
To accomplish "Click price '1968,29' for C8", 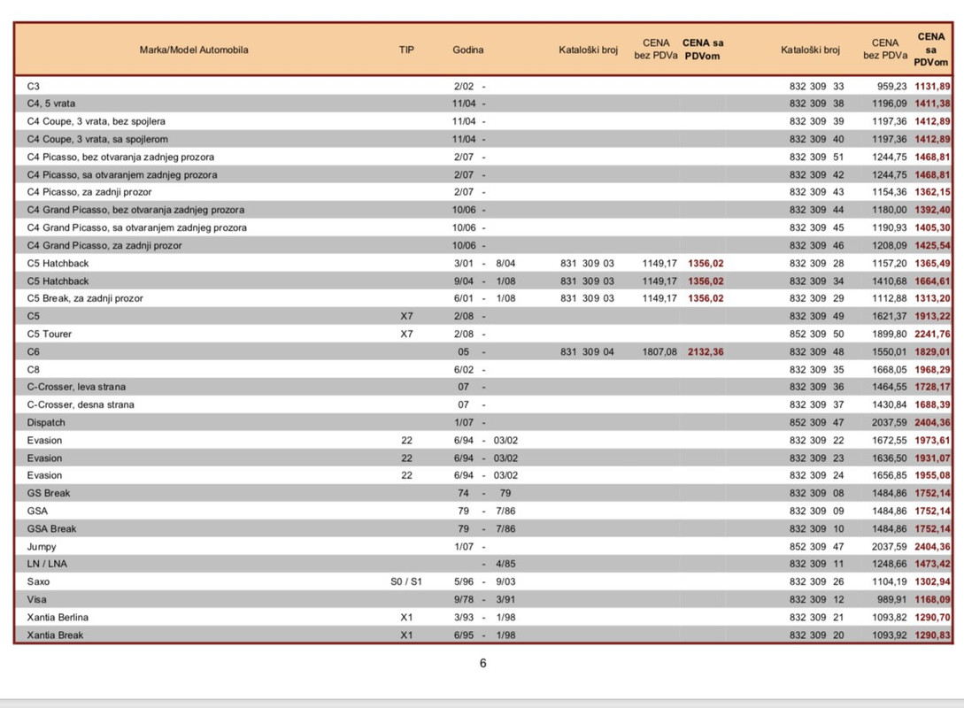I will [x=932, y=369].
